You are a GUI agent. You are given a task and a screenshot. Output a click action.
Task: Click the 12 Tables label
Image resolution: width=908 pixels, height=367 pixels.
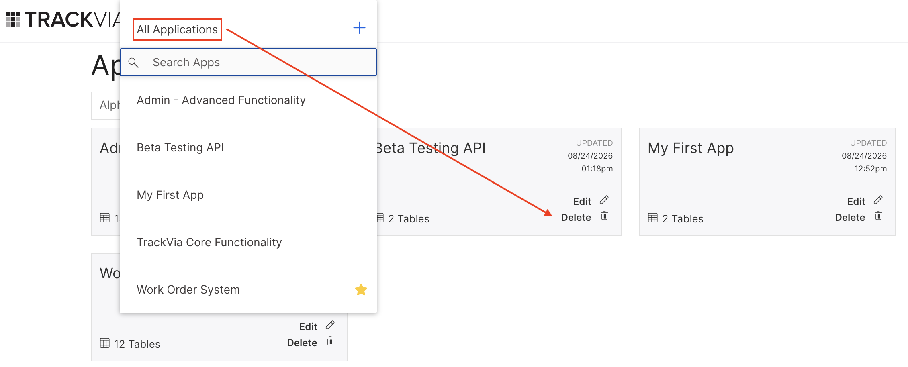pyautogui.click(x=137, y=344)
